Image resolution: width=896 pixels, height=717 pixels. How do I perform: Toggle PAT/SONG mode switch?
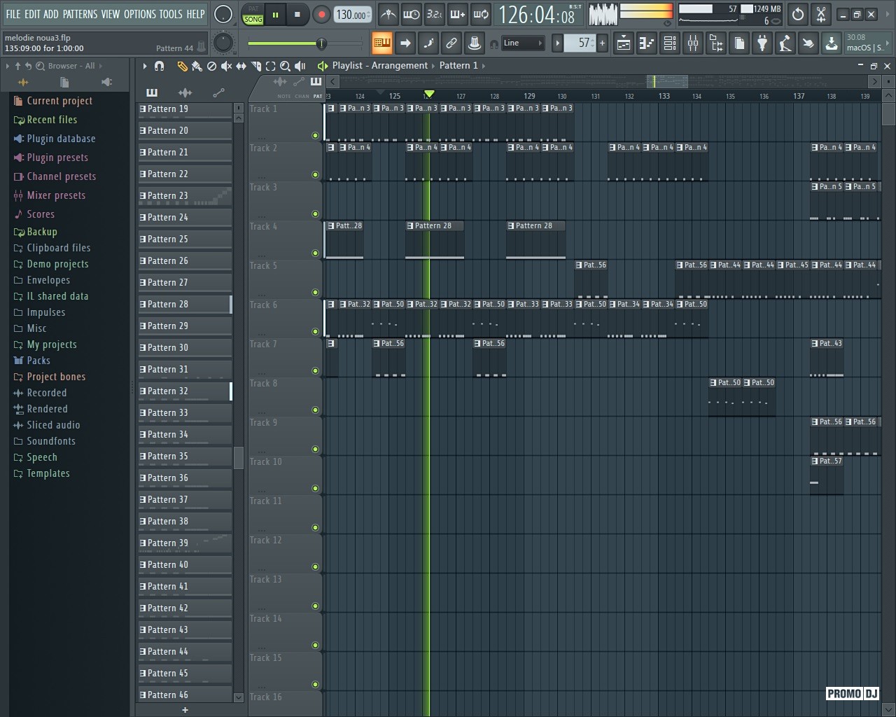point(253,14)
